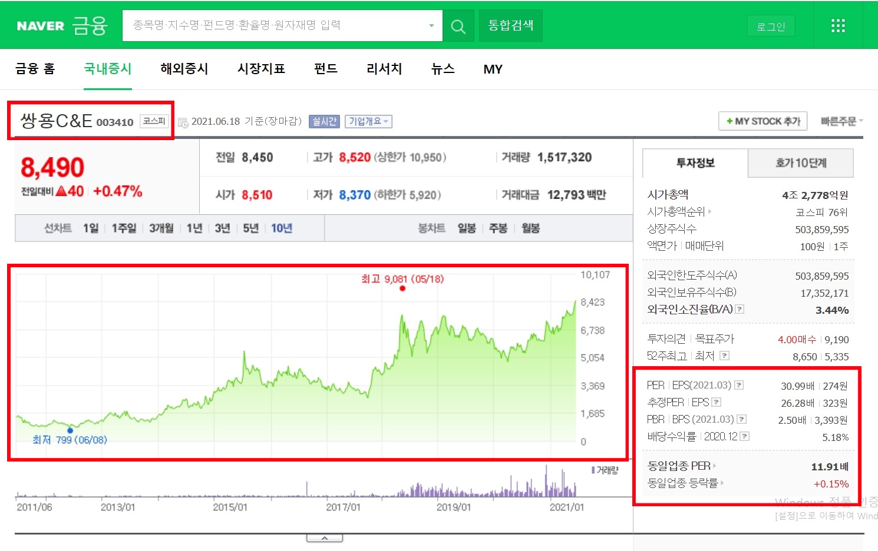Open the search box suggestion dropdown arrow

click(431, 26)
